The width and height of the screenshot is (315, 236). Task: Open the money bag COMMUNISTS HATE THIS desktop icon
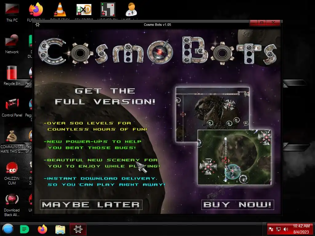pyautogui.click(x=12, y=141)
